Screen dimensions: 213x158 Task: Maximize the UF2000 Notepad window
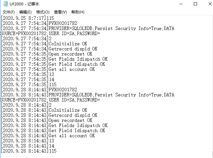pyautogui.click(x=195, y=4)
